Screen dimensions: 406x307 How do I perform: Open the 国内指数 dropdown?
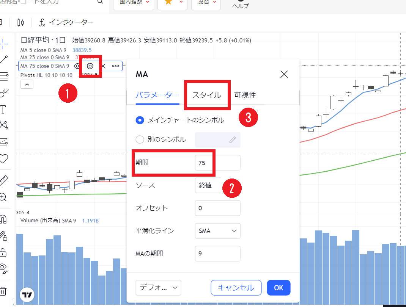[x=134, y=3]
